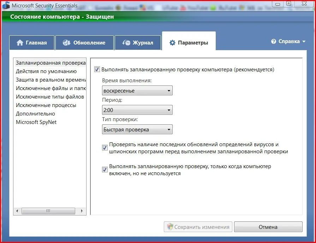Click the history icon on Журнал tab
Image resolution: width=316 pixels, height=243 pixels.
(126, 42)
